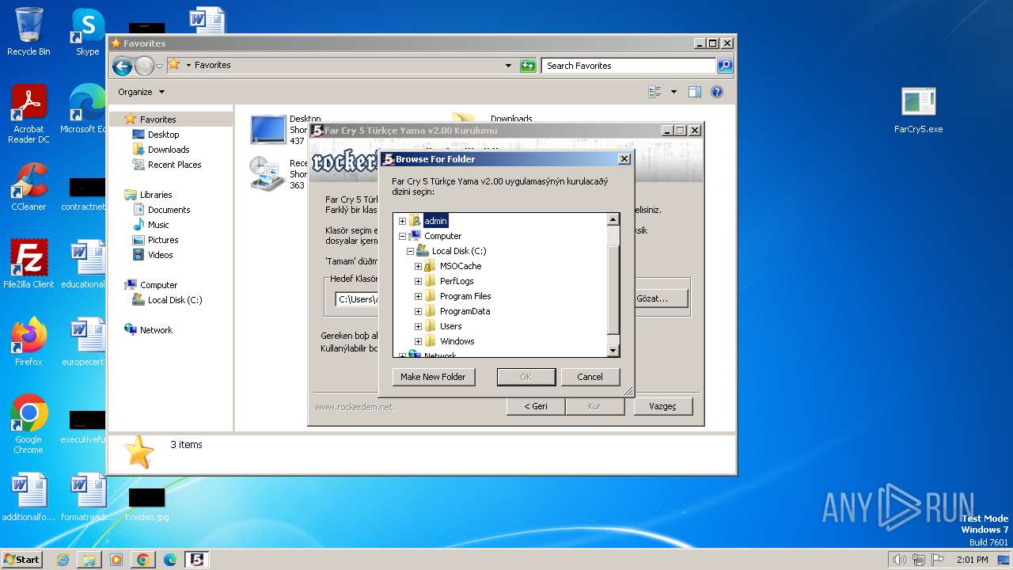The height and width of the screenshot is (570, 1013).
Task: Open Videos library in sidebar
Action: (x=160, y=255)
